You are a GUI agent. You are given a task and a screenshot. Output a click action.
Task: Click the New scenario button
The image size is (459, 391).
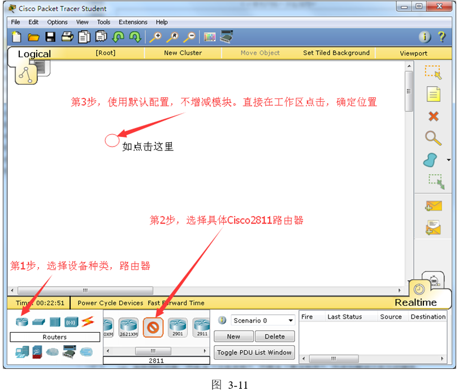[x=233, y=336]
